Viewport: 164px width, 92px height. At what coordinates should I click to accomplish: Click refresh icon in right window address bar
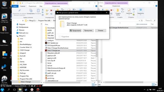(x=142, y=20)
